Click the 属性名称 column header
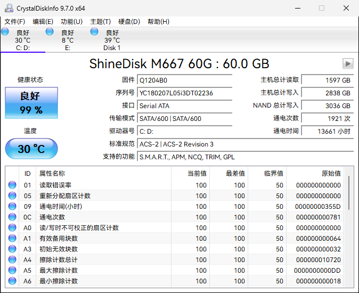This screenshot has width=359, height=293. [103, 174]
